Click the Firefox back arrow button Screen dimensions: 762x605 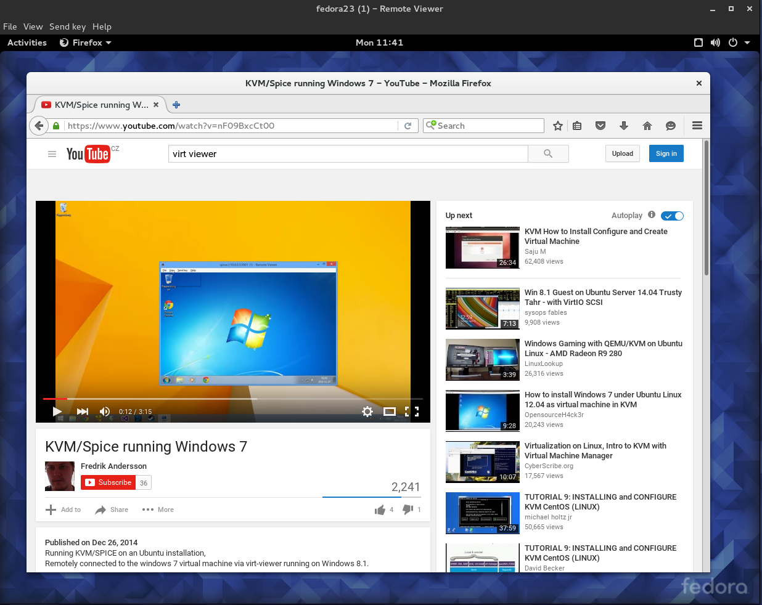click(39, 126)
